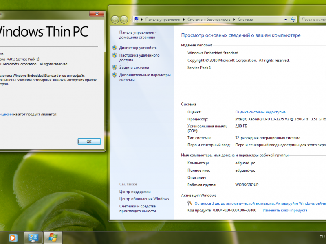Open the recent pages dropdown arrow

130,20
